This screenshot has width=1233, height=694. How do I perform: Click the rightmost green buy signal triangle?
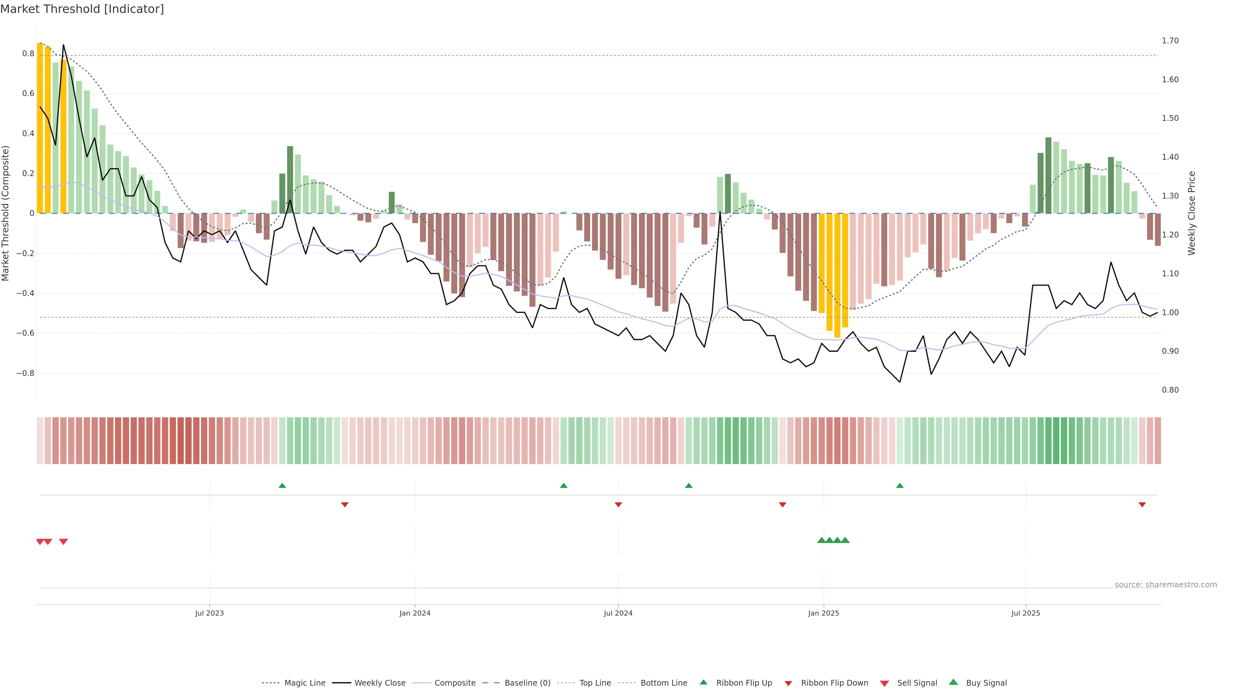(845, 540)
